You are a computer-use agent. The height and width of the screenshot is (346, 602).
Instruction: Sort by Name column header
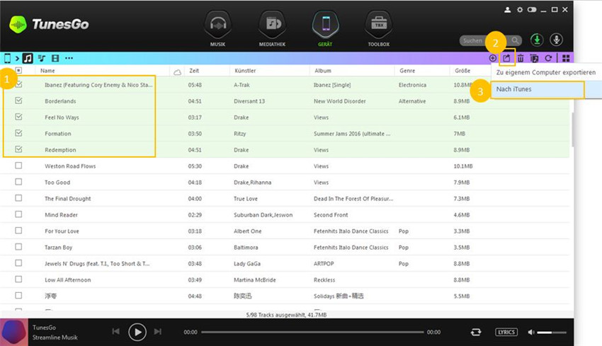(47, 71)
